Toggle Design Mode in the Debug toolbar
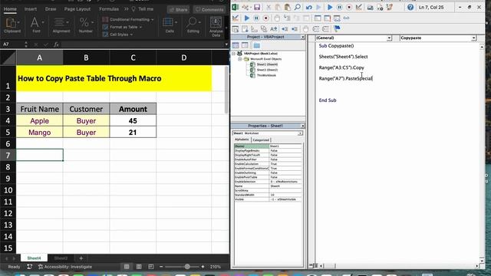This screenshot has height=276, width=491. click(236, 18)
